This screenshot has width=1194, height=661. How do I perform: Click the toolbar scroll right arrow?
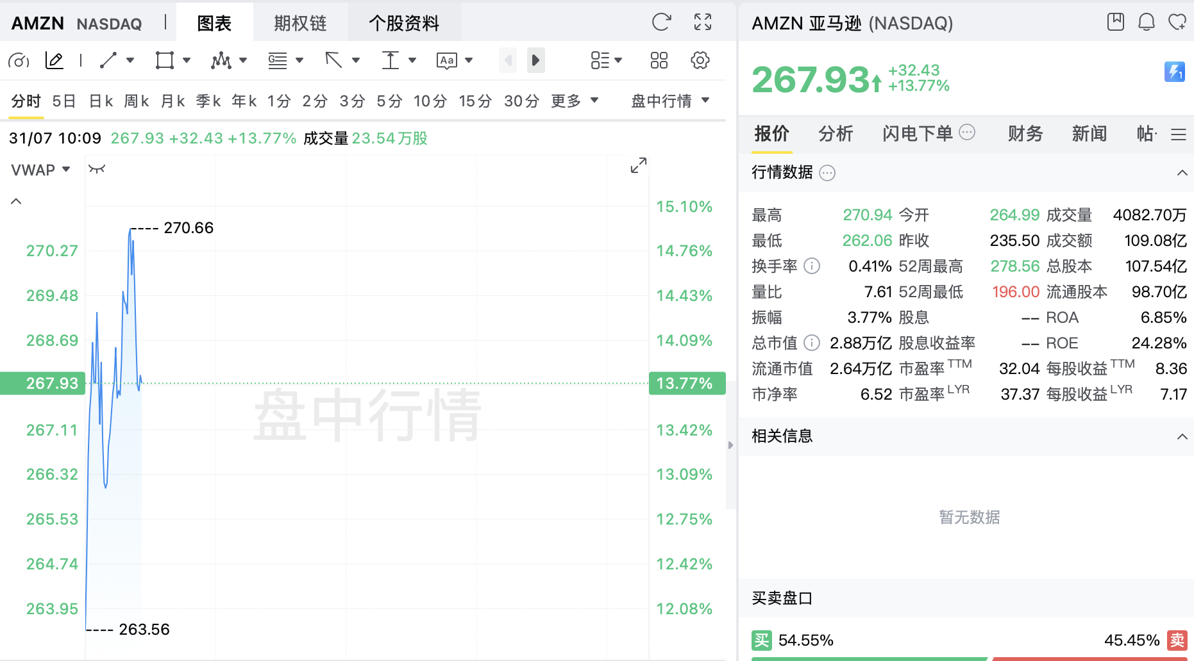[536, 60]
